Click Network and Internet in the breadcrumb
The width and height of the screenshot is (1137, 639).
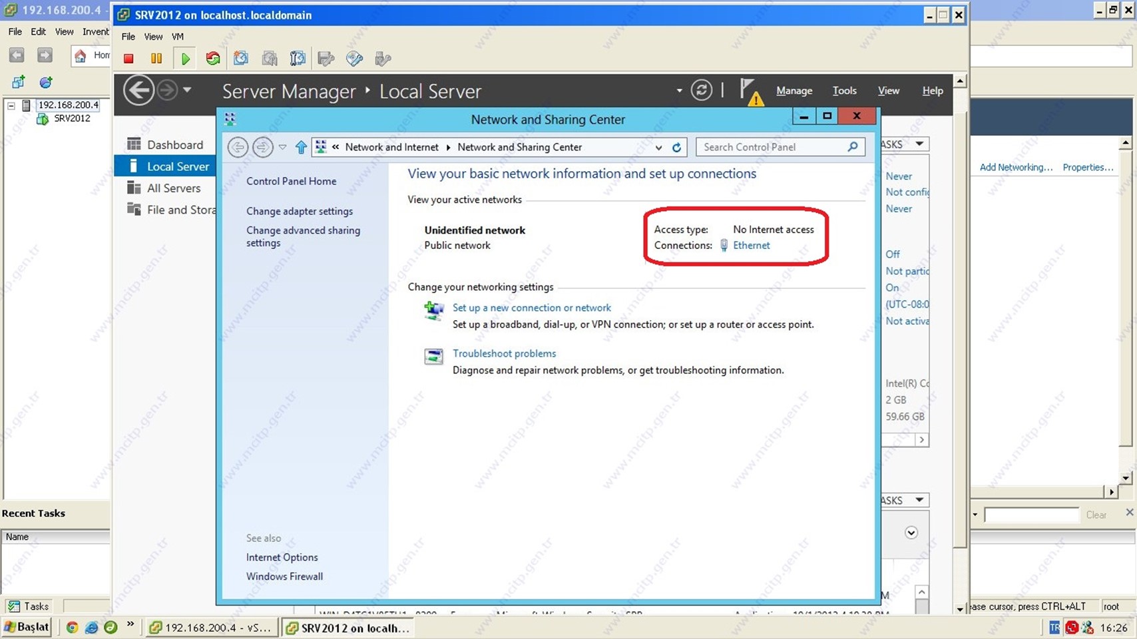391,147
